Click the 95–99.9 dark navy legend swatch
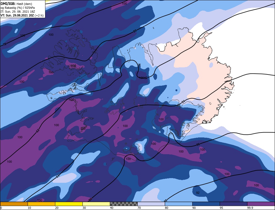The image size is (275, 210). pyautogui.click(x=233, y=204)
